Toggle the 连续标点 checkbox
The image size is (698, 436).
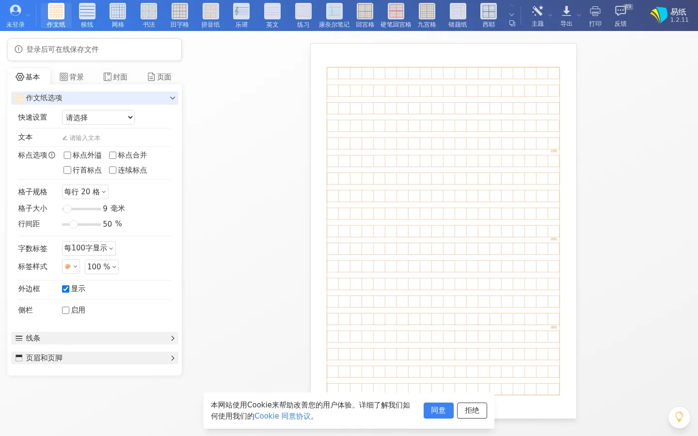pyautogui.click(x=112, y=170)
